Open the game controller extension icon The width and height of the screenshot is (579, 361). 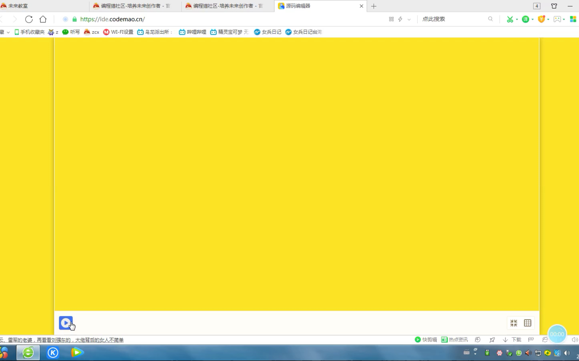pyautogui.click(x=557, y=19)
